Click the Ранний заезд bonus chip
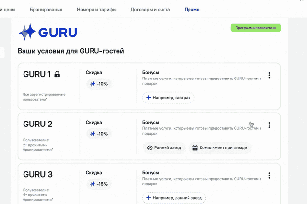The height and width of the screenshot is (204, 307). click(x=164, y=148)
